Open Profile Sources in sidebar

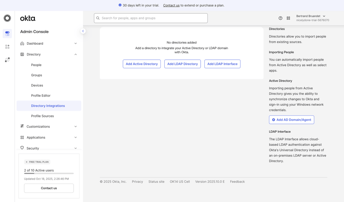pyautogui.click(x=42, y=116)
